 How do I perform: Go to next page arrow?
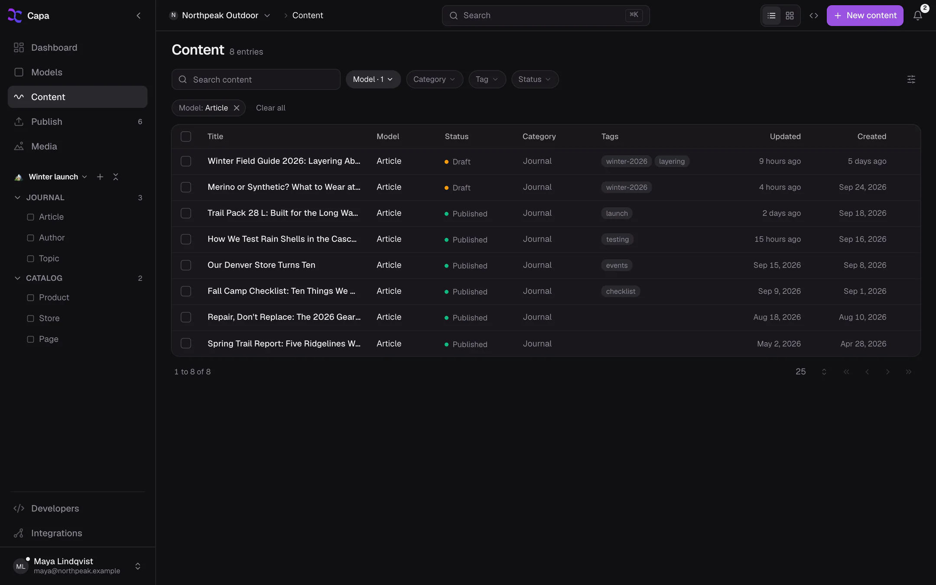click(x=887, y=372)
